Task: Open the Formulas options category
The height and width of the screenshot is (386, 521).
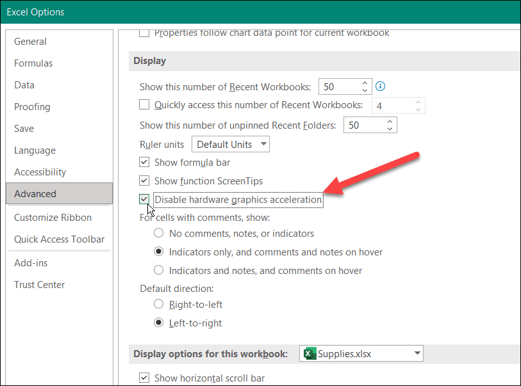Action: 33,63
